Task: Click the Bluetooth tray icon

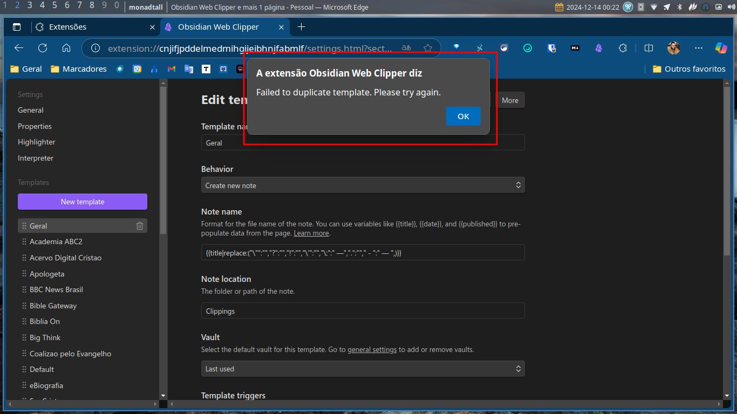Action: [680, 7]
